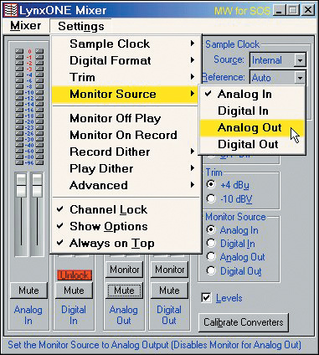Choose Analog Out in the submenu
Image resolution: width=319 pixels, height=355 pixels.
(x=252, y=128)
